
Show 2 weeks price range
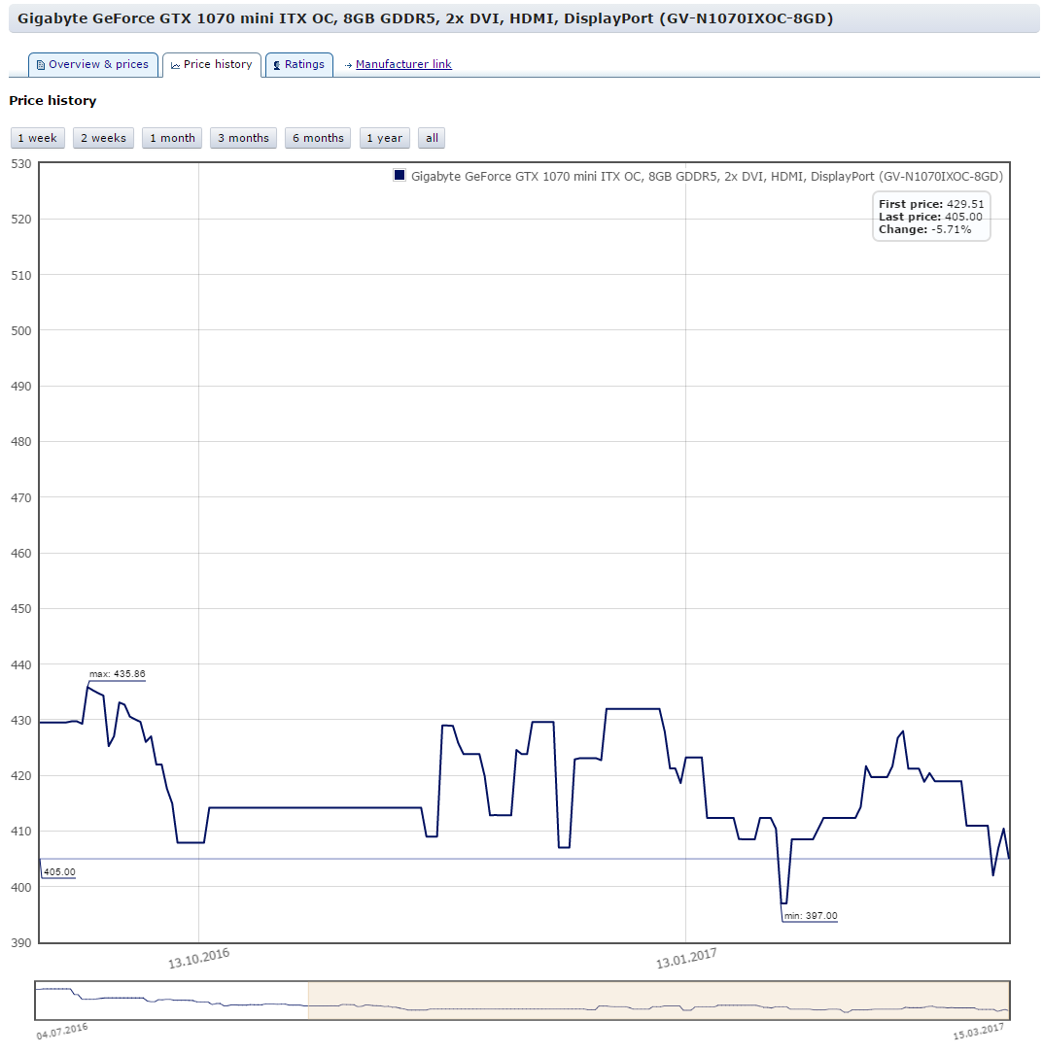104,138
